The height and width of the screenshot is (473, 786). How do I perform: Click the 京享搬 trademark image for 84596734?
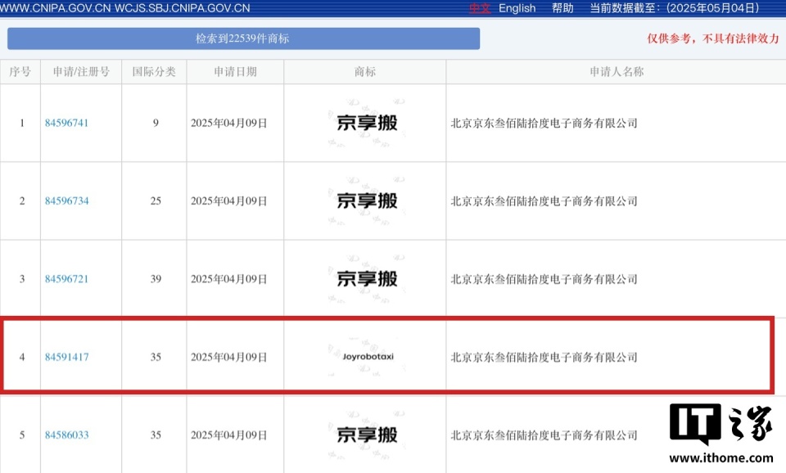(x=367, y=201)
